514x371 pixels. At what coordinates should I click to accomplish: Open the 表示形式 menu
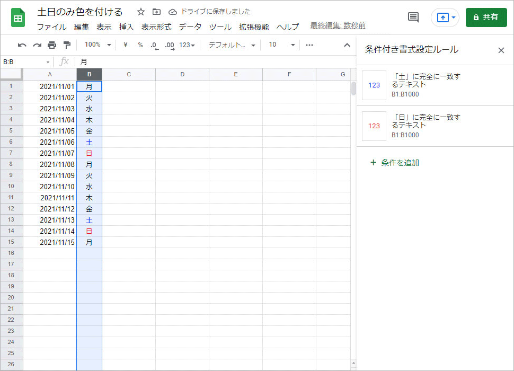click(x=156, y=27)
